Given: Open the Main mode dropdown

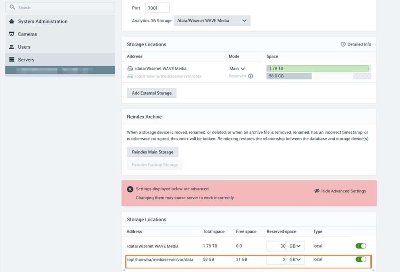Looking at the screenshot, I should 237,69.
